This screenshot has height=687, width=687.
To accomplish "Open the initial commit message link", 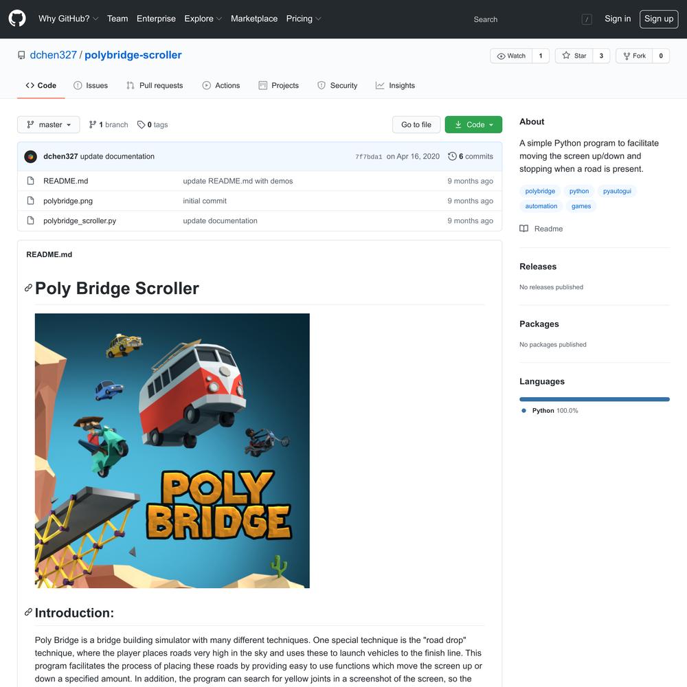I will coord(205,201).
